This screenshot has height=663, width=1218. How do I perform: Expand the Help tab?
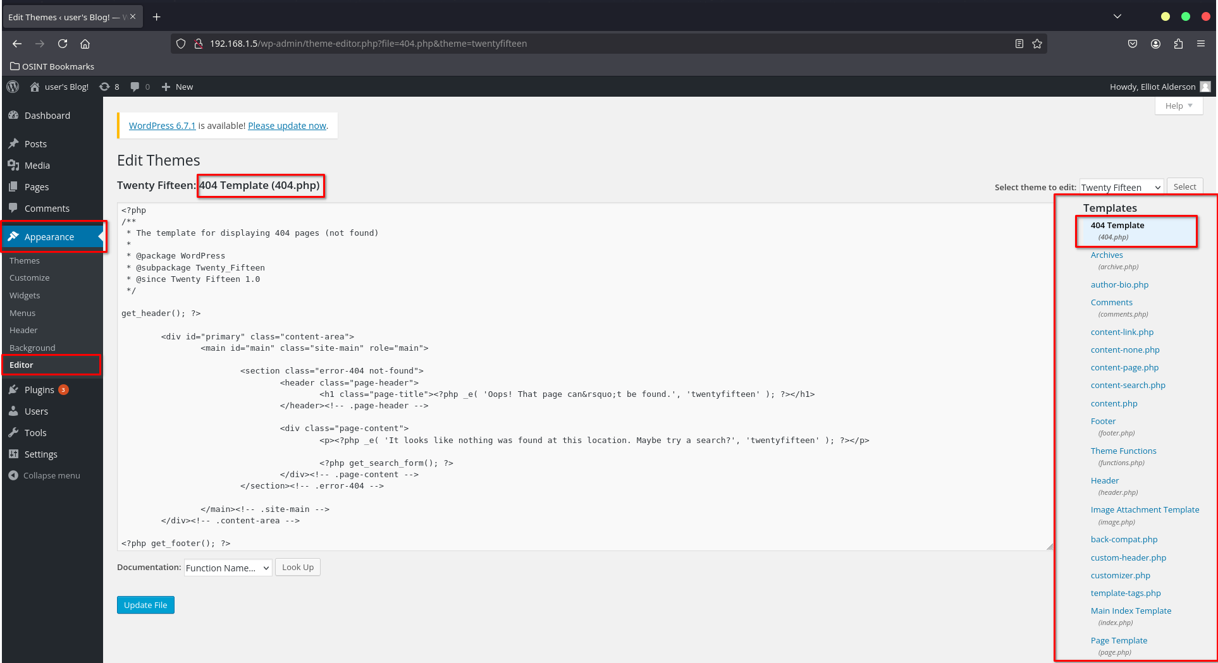click(x=1179, y=106)
